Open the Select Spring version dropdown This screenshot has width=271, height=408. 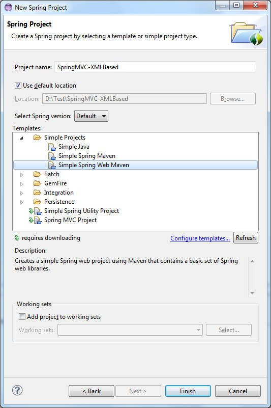pos(91,116)
